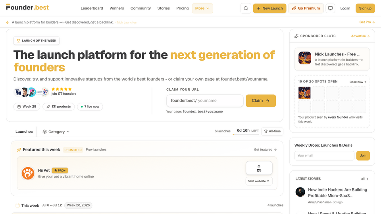This screenshot has width=381, height=214.
Task: Open the search magnifier icon
Action: point(246,8)
